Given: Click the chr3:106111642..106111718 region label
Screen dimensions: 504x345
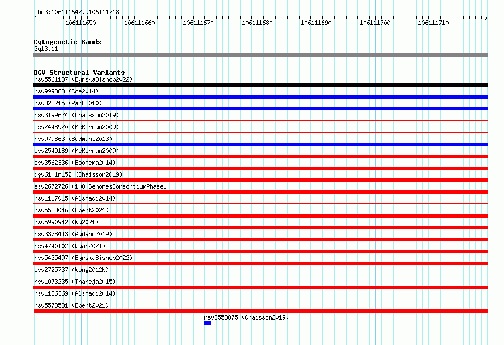Looking at the screenshot, I should pos(76,12).
